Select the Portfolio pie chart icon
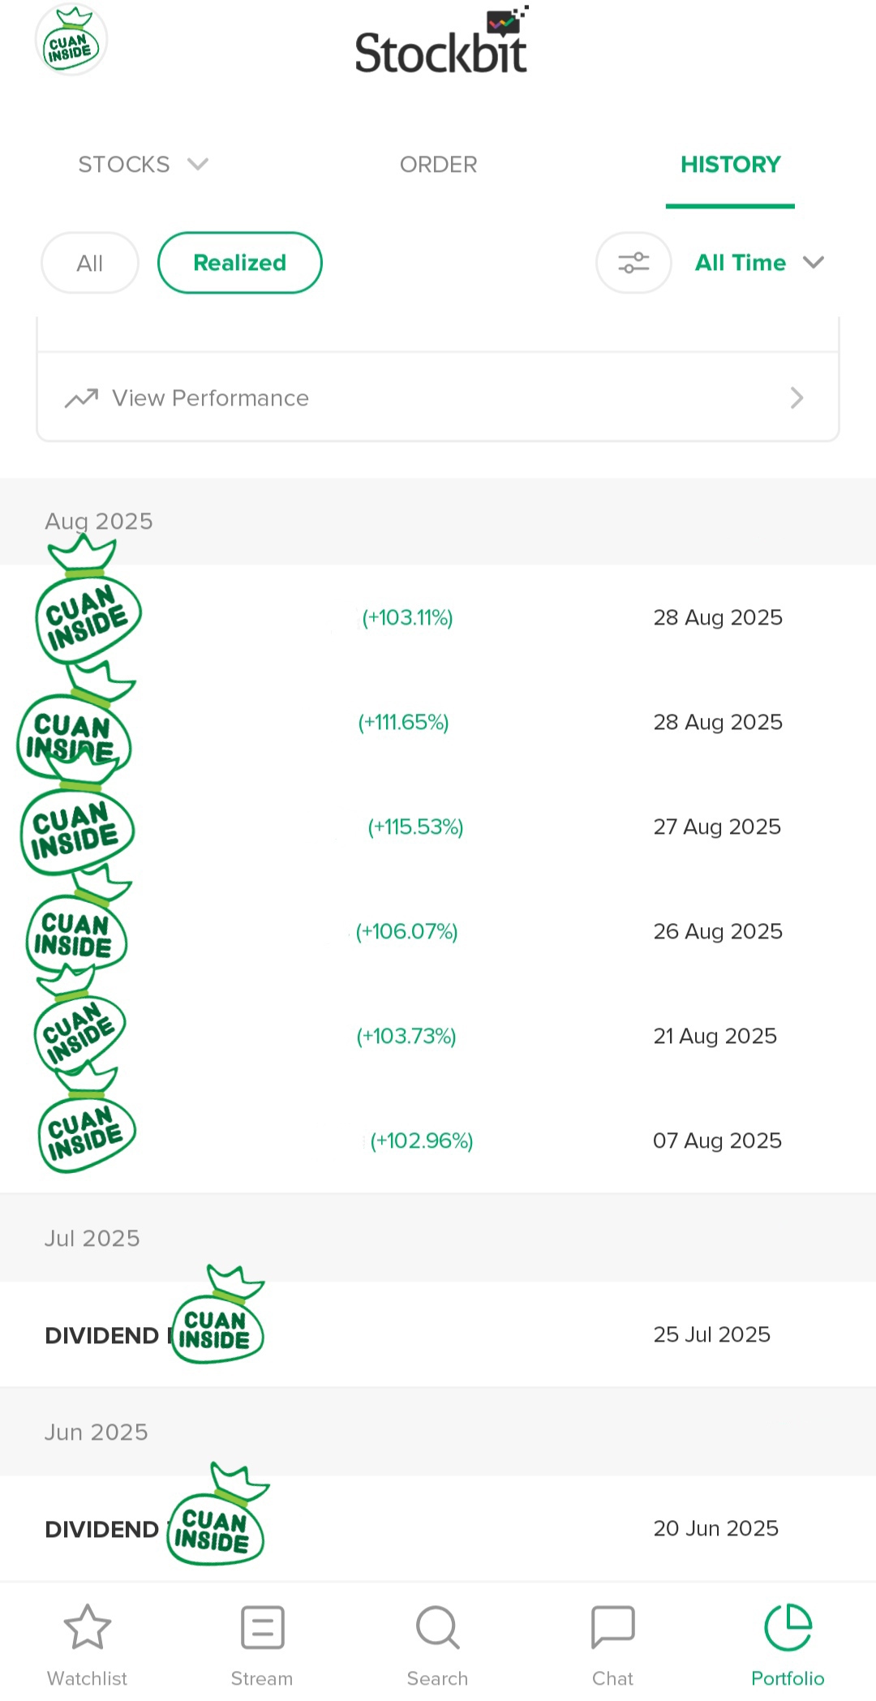 click(x=788, y=1627)
